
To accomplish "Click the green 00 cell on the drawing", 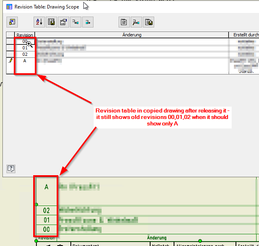I will (47, 229).
